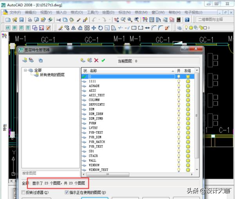Uncheck the 指示正在使用的图层 checkbox

tap(66, 192)
